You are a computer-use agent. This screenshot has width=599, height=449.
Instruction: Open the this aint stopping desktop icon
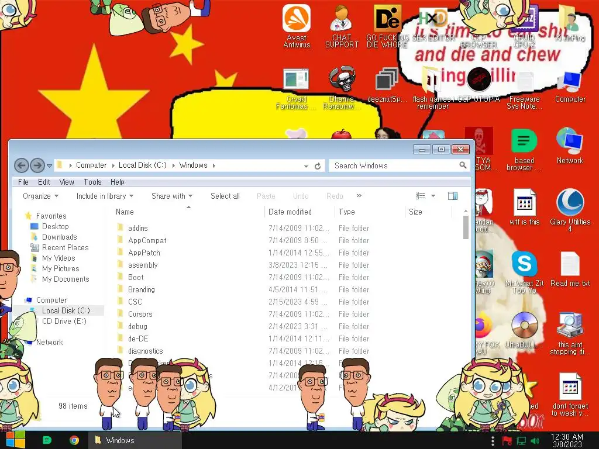570,334
